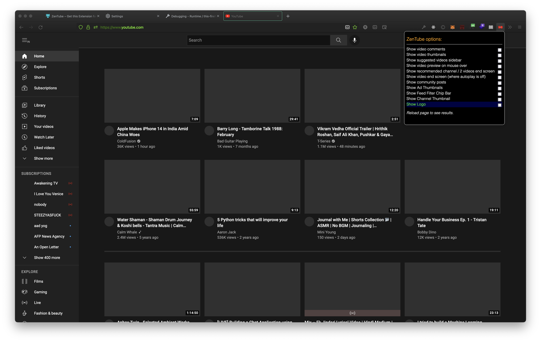Click the magnifier search button

coord(338,40)
